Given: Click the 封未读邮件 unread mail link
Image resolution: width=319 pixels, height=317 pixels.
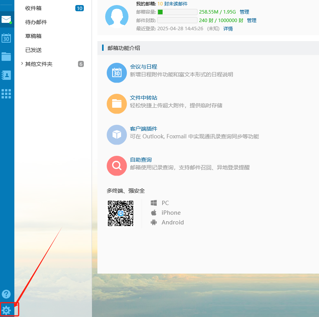Looking at the screenshot, I should (x=176, y=4).
